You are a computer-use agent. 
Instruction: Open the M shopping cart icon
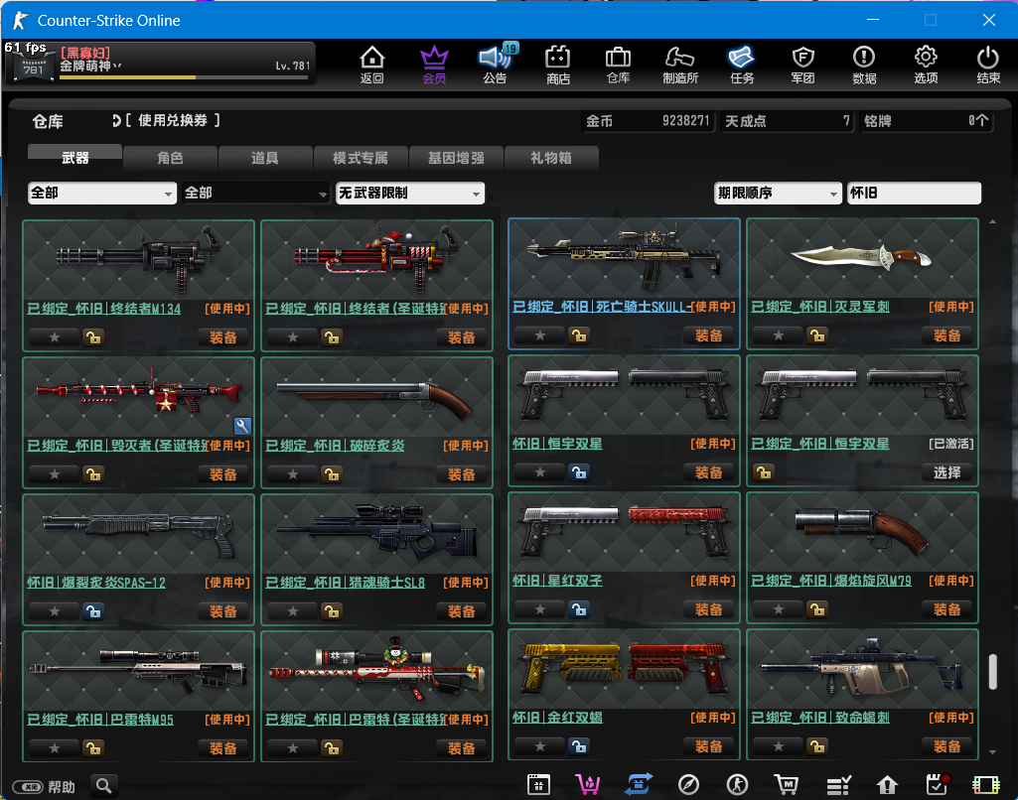click(787, 784)
